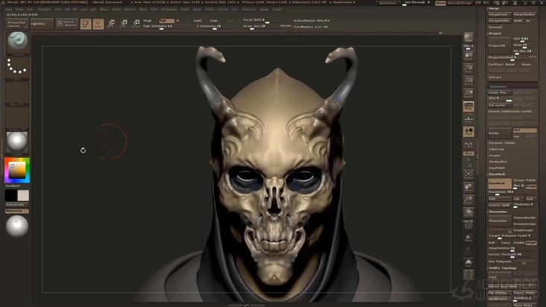The height and width of the screenshot is (307, 546).
Task: Toggle the Floor grid icon
Action: (468, 119)
